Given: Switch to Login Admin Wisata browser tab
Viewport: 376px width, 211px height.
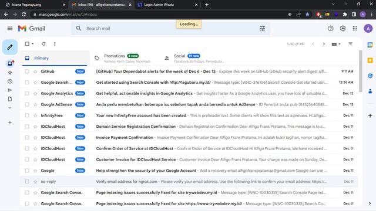Looking at the screenshot, I should (167, 5).
